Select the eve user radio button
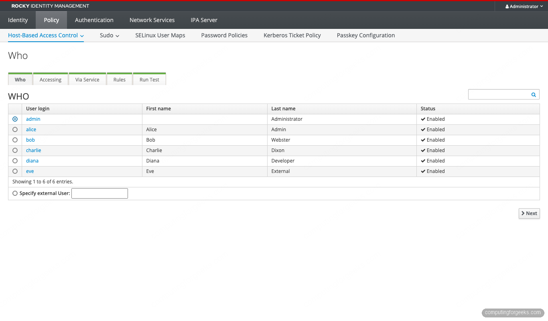This screenshot has height=321, width=548. coord(15,171)
